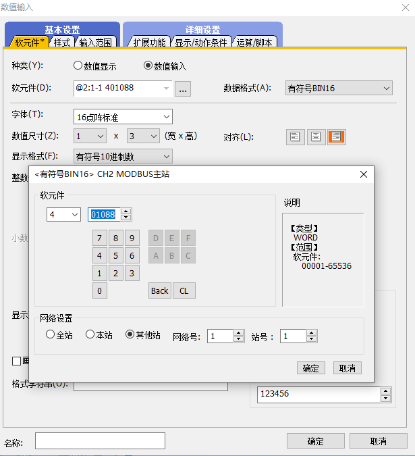Choose the 全站 network option
Image resolution: width=415 pixels, height=456 pixels.
pyautogui.click(x=50, y=334)
